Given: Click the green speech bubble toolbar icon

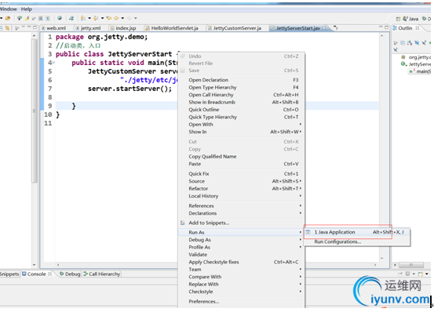Looking at the screenshot, I should (x=20, y=18).
